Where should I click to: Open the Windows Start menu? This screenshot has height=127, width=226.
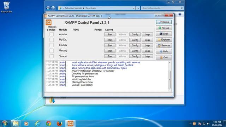tap(5, 123)
